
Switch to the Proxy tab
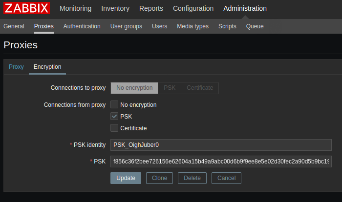tap(16, 67)
